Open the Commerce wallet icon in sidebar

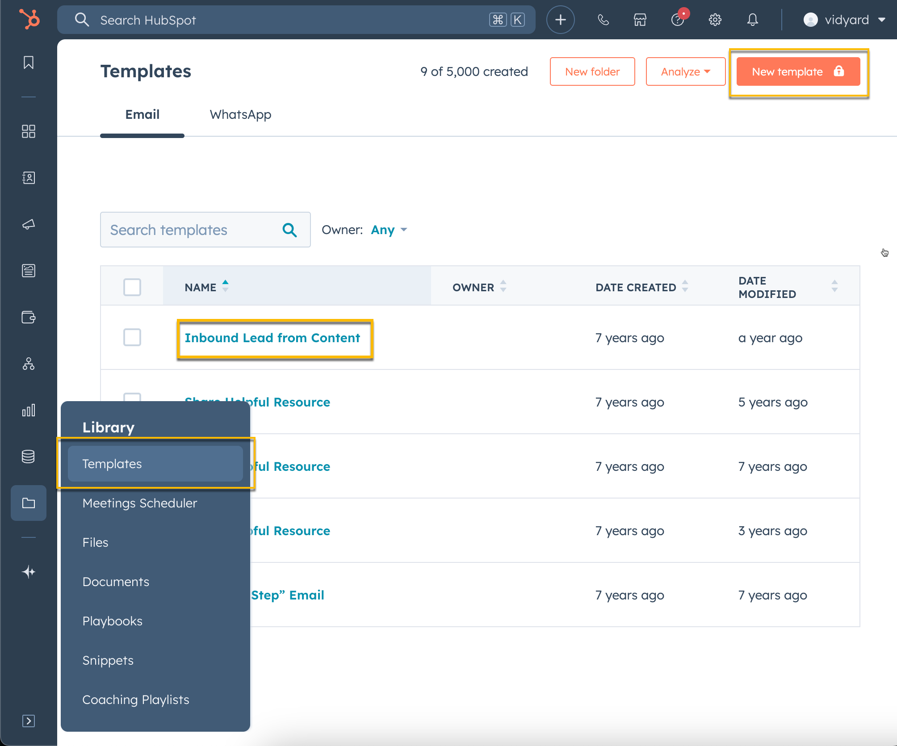29,317
